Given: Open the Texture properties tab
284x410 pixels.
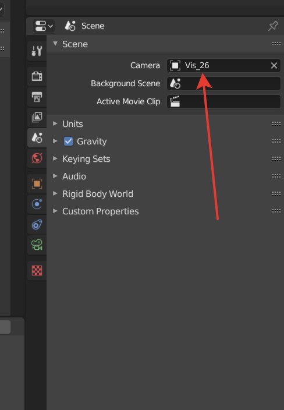Looking at the screenshot, I should coord(37,271).
